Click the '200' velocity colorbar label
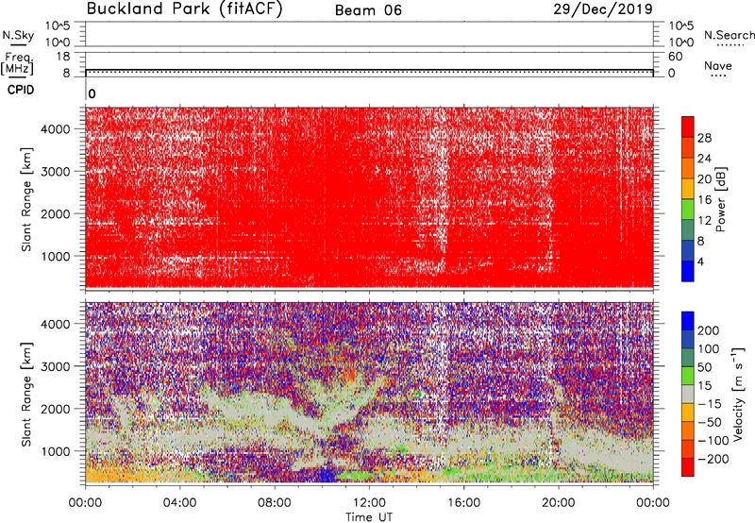755x523 pixels. (709, 330)
